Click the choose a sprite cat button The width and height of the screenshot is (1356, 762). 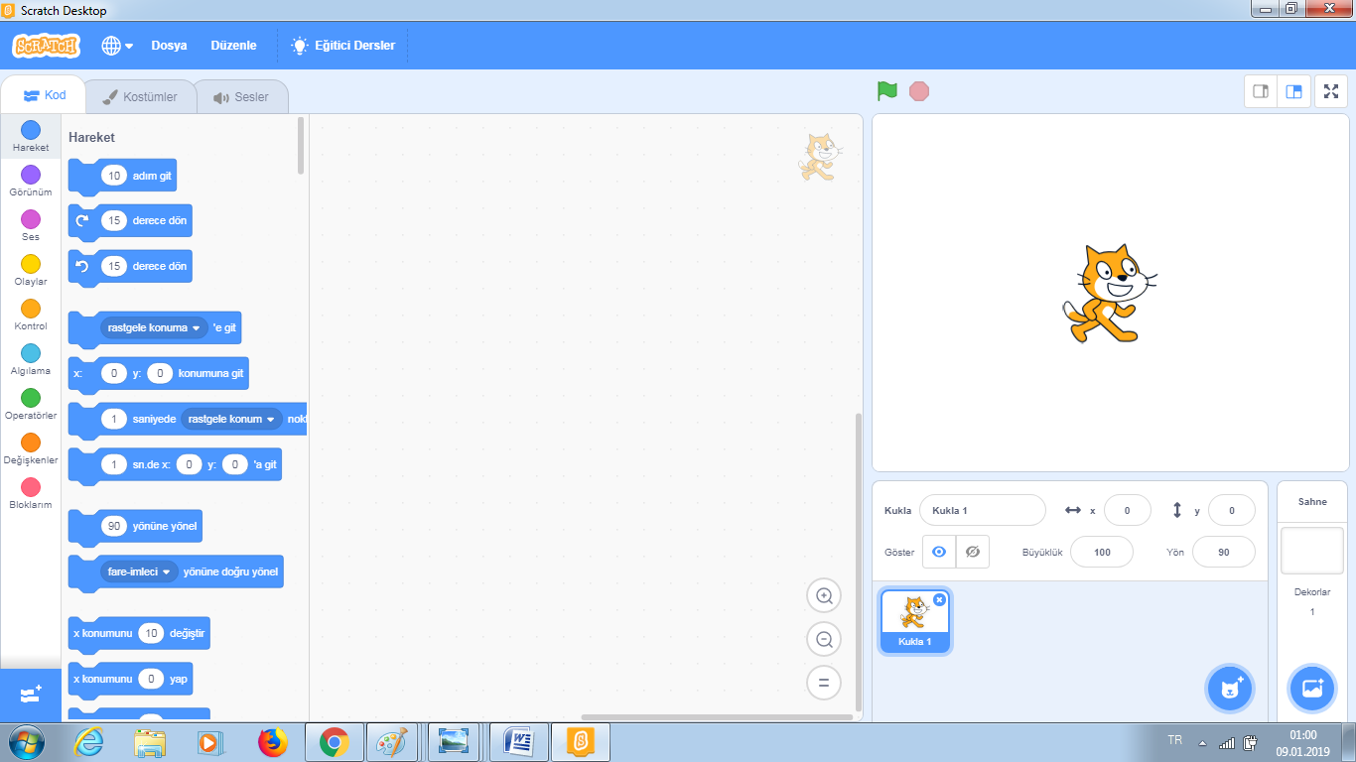pos(1230,689)
